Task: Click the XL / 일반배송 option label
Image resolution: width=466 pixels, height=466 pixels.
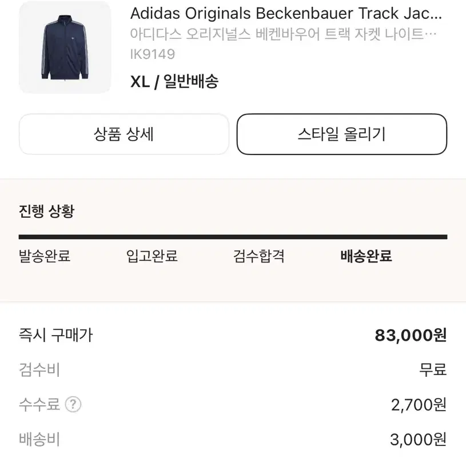Action: pyautogui.click(x=174, y=81)
